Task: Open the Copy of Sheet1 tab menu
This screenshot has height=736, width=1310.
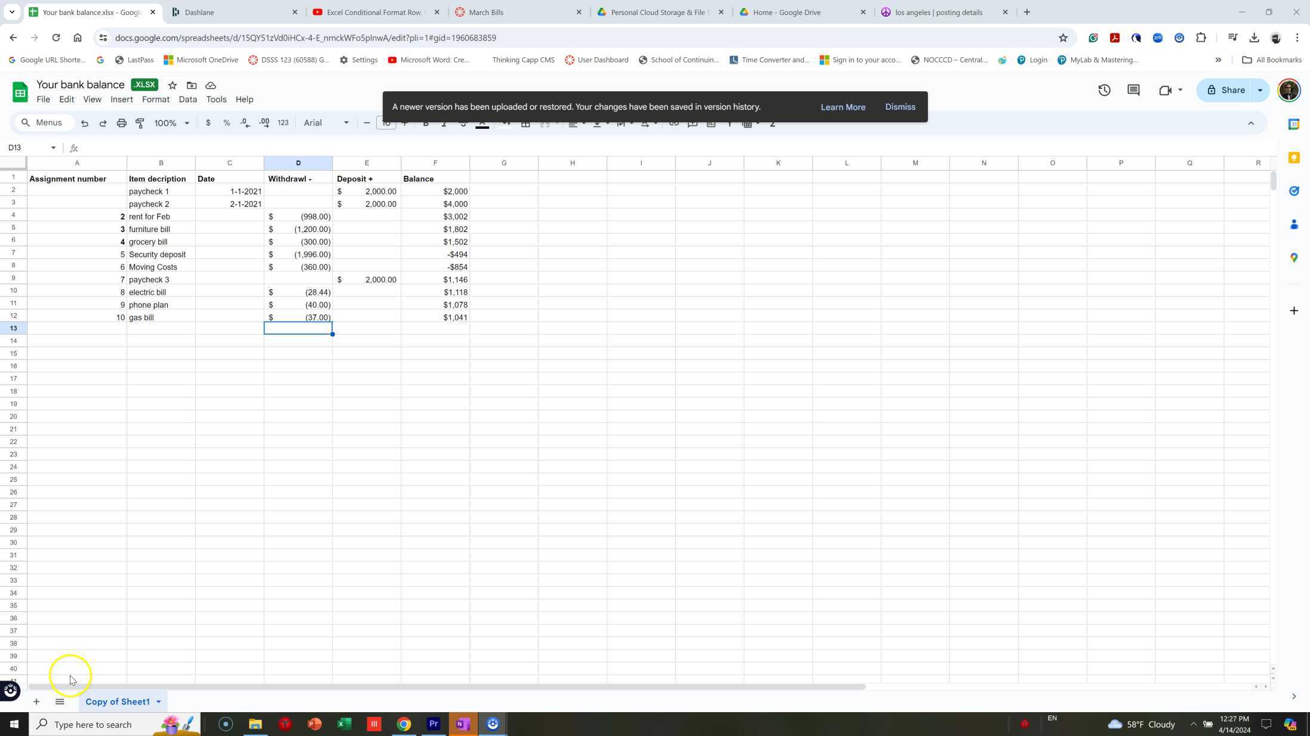Action: [158, 701]
